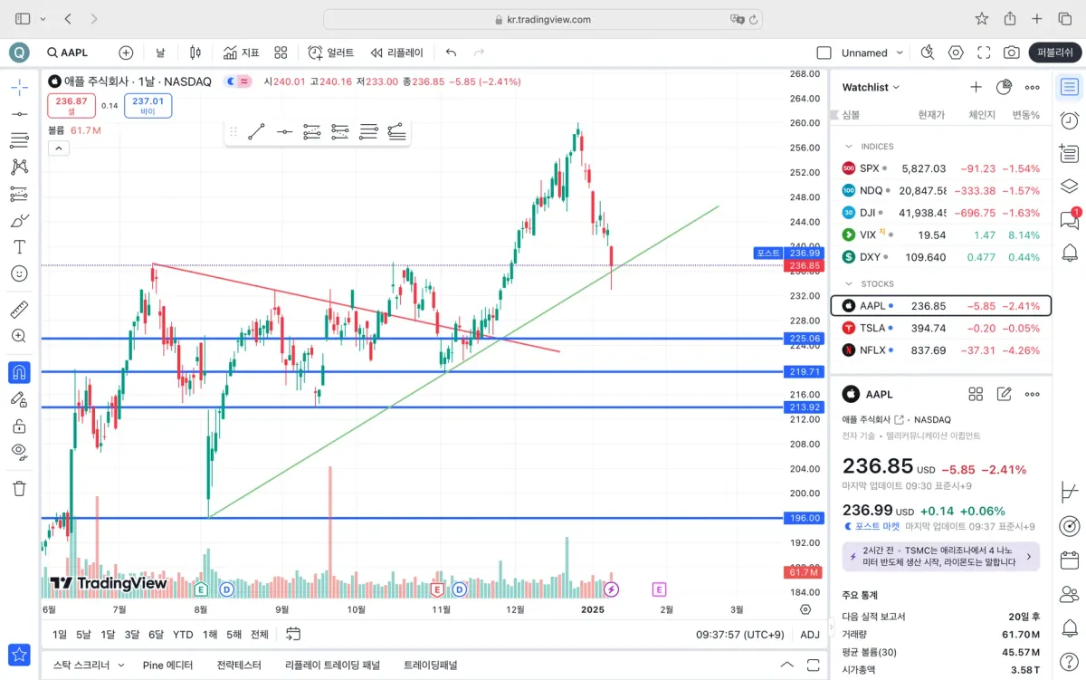Open the Pine 에디터 tab

(167, 665)
